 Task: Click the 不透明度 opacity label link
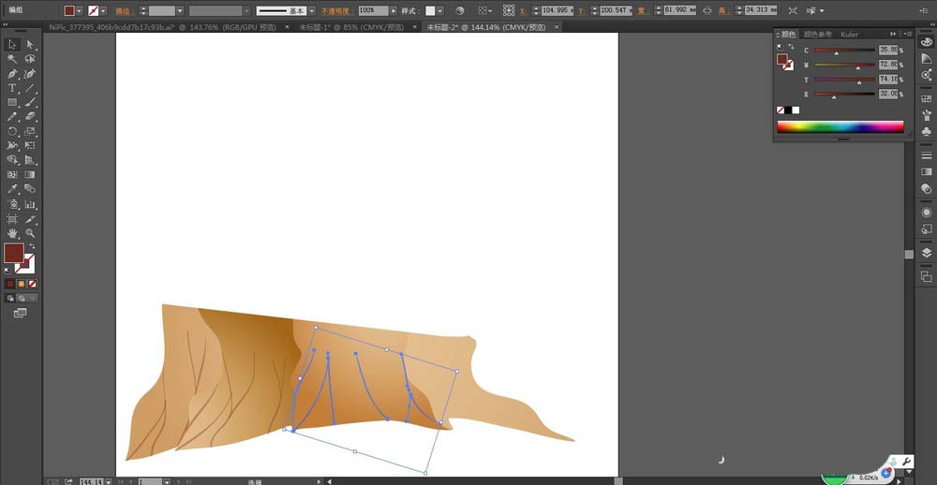(x=338, y=10)
